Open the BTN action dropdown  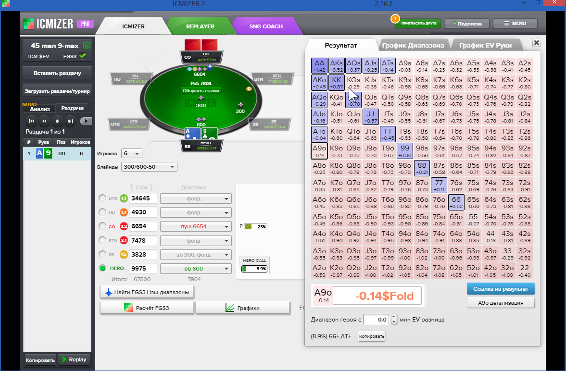(196, 241)
